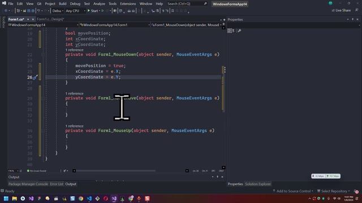Click '1 reference' above Form1_MouseUp
This screenshot has height=203, width=362.
[x=74, y=126]
